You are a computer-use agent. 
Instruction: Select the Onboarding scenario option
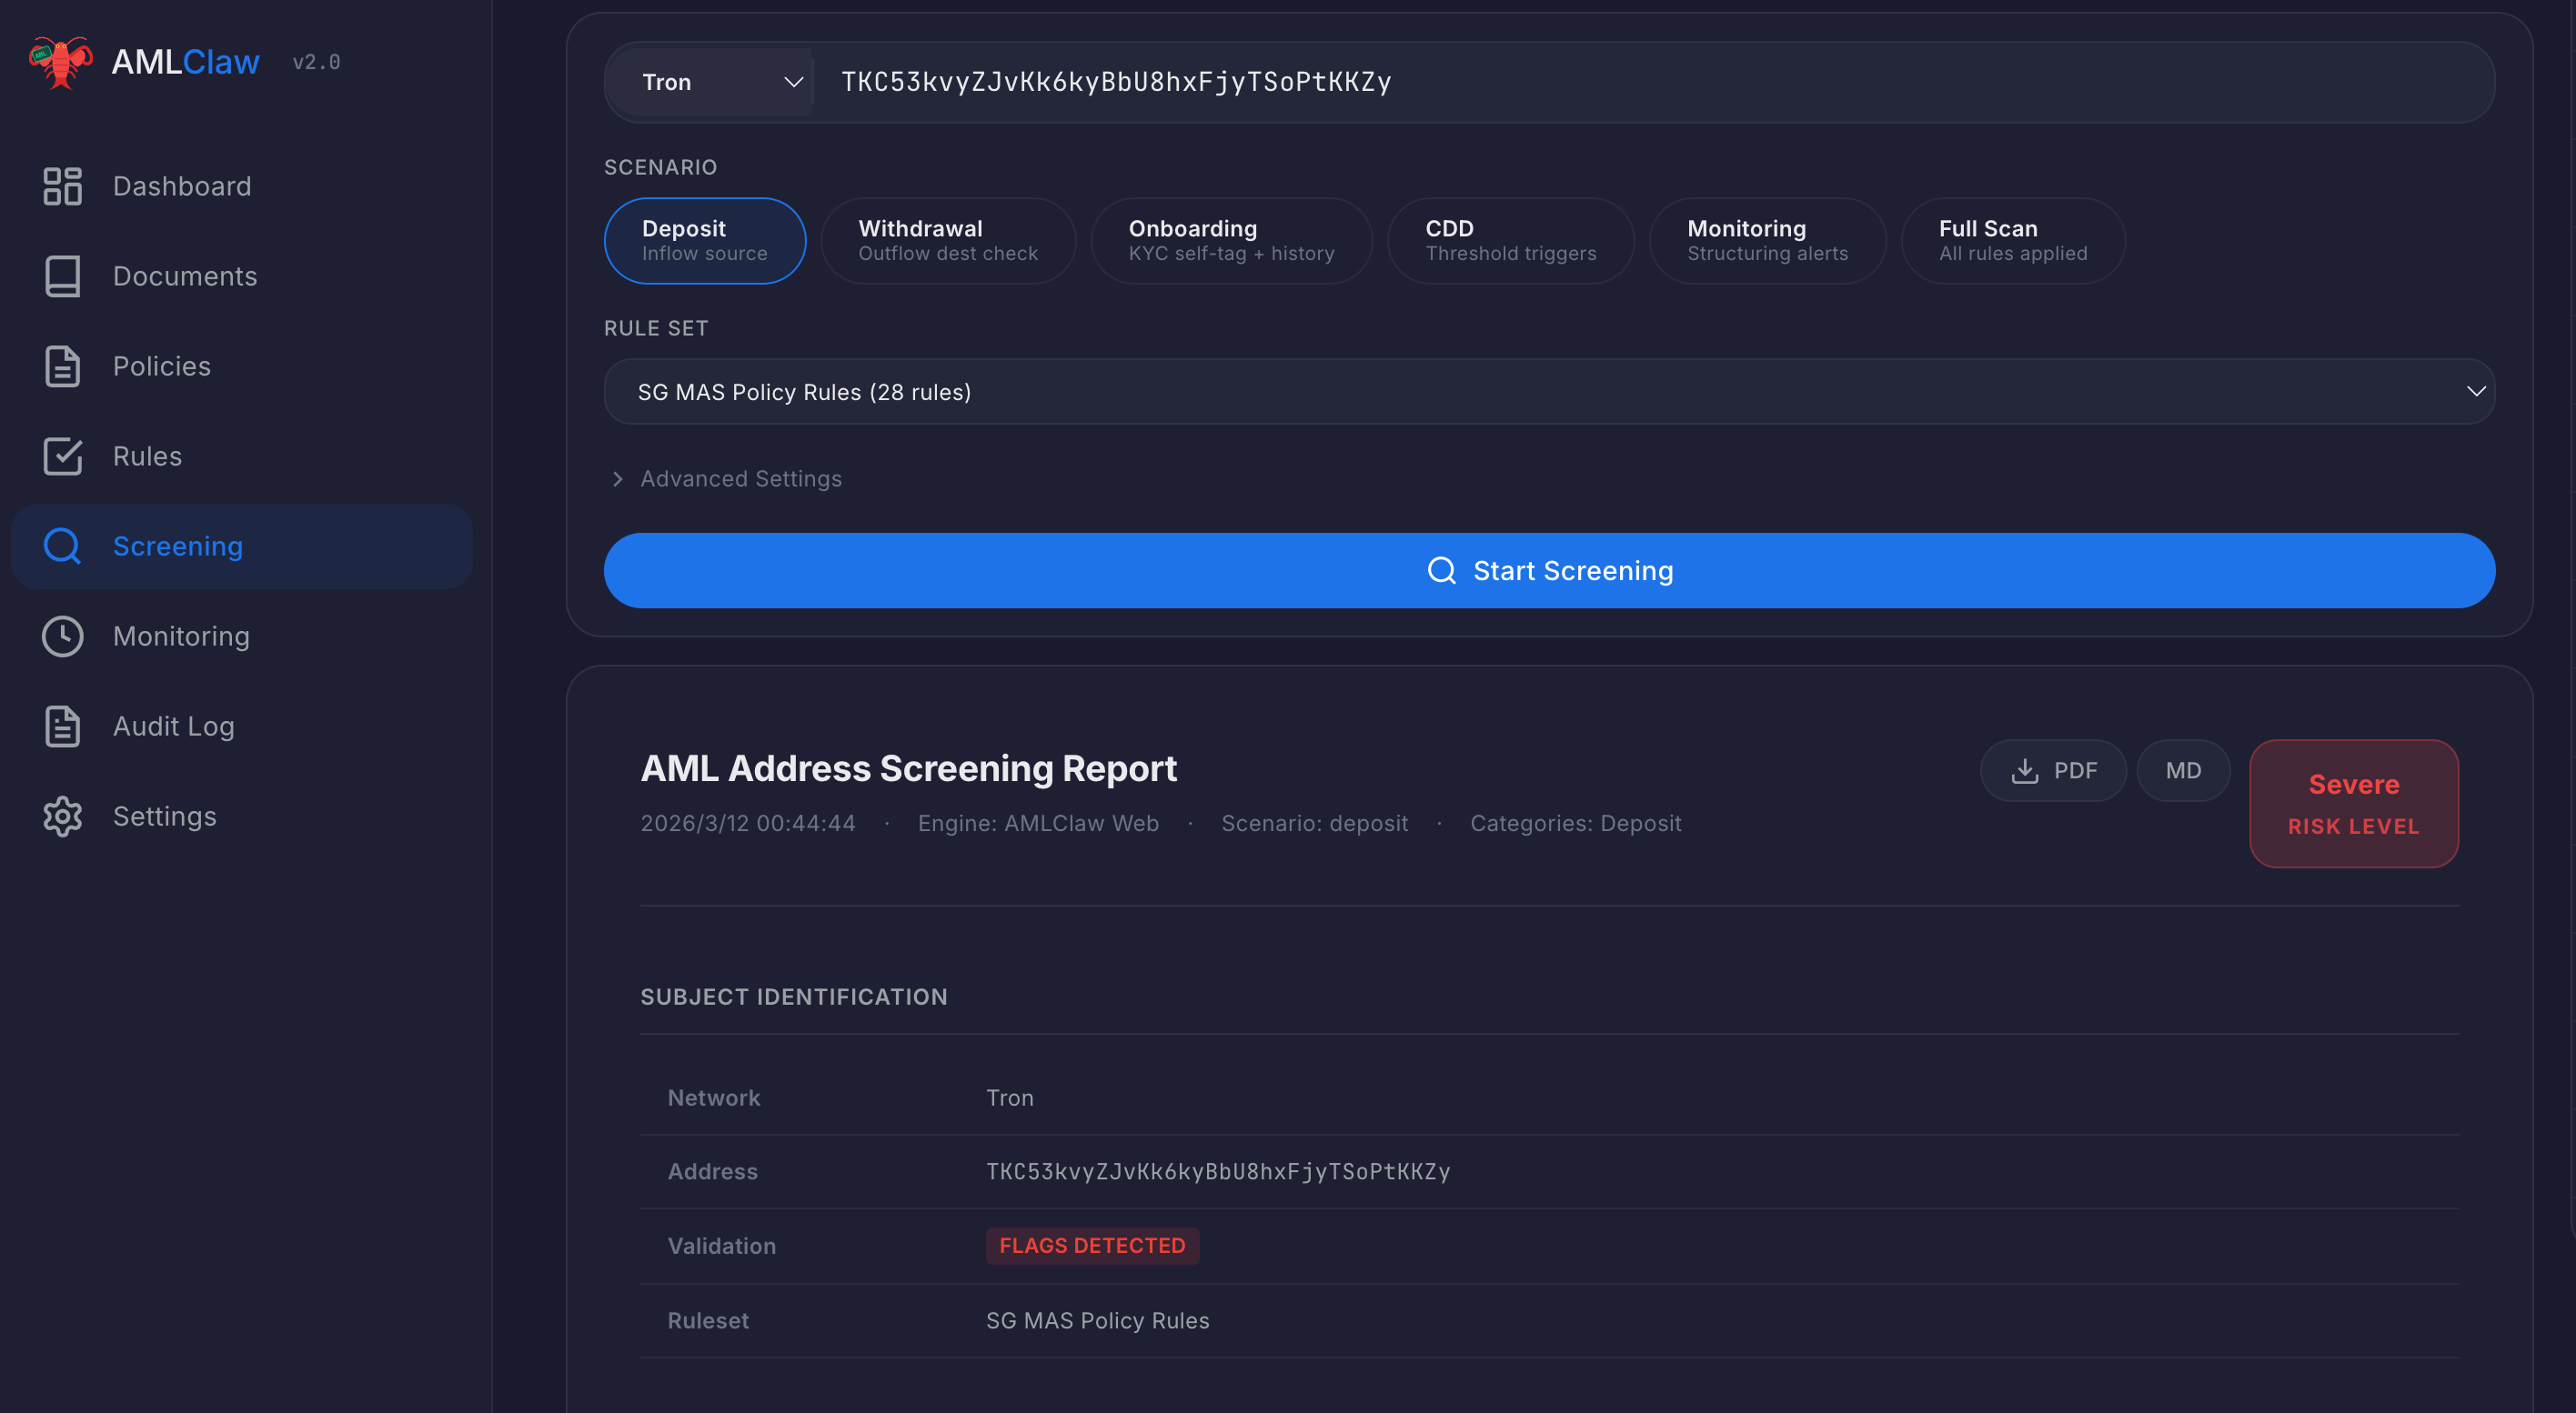tap(1230, 240)
